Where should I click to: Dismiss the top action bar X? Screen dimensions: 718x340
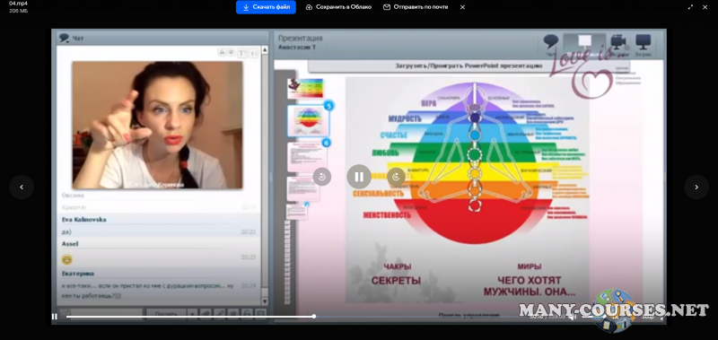462,7
